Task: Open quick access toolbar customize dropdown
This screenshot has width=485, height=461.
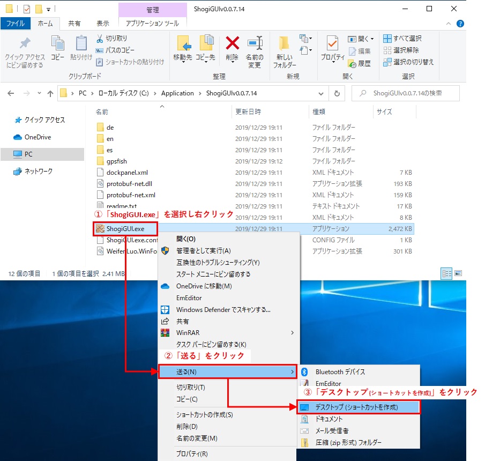Action: pos(49,10)
